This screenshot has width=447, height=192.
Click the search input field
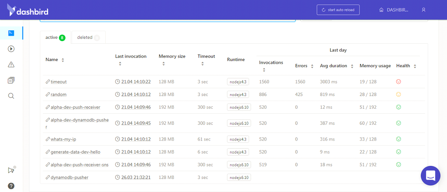(168, 19)
